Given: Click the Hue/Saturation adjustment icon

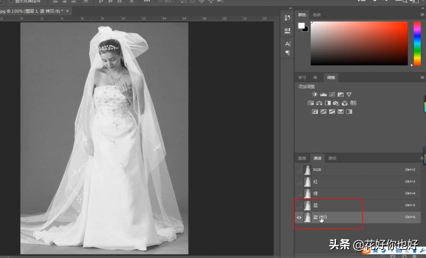Looking at the screenshot, I should pyautogui.click(x=311, y=103).
